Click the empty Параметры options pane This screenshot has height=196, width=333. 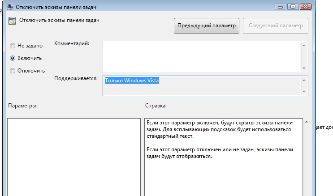pyautogui.click(x=74, y=157)
